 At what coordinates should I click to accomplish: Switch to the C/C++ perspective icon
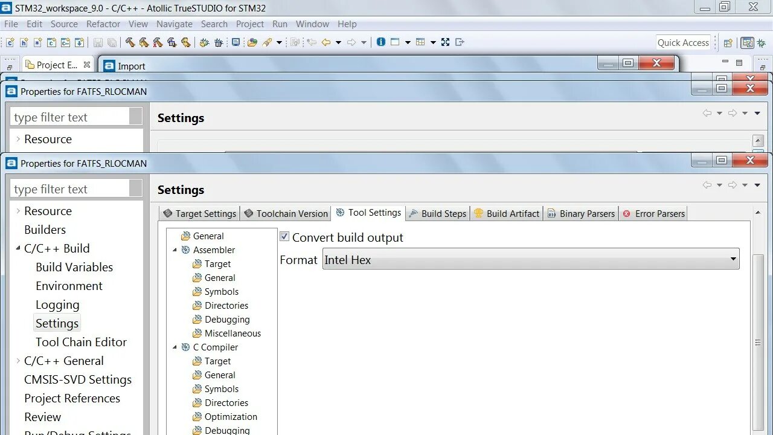[748, 43]
